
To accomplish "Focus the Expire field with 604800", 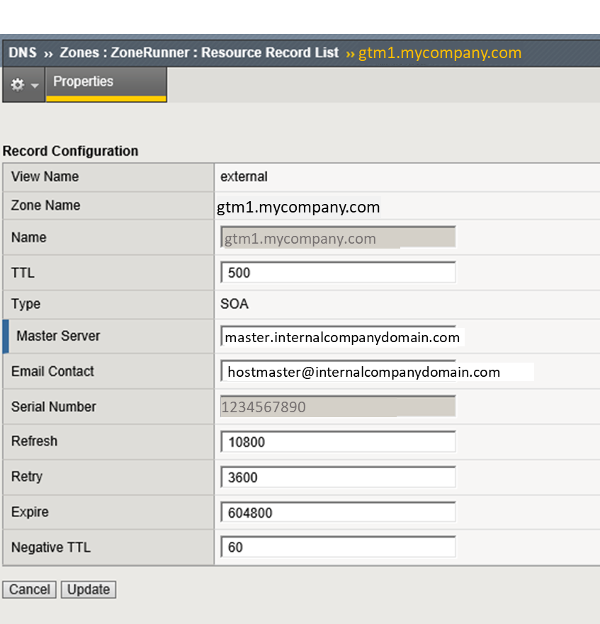I will [x=337, y=512].
